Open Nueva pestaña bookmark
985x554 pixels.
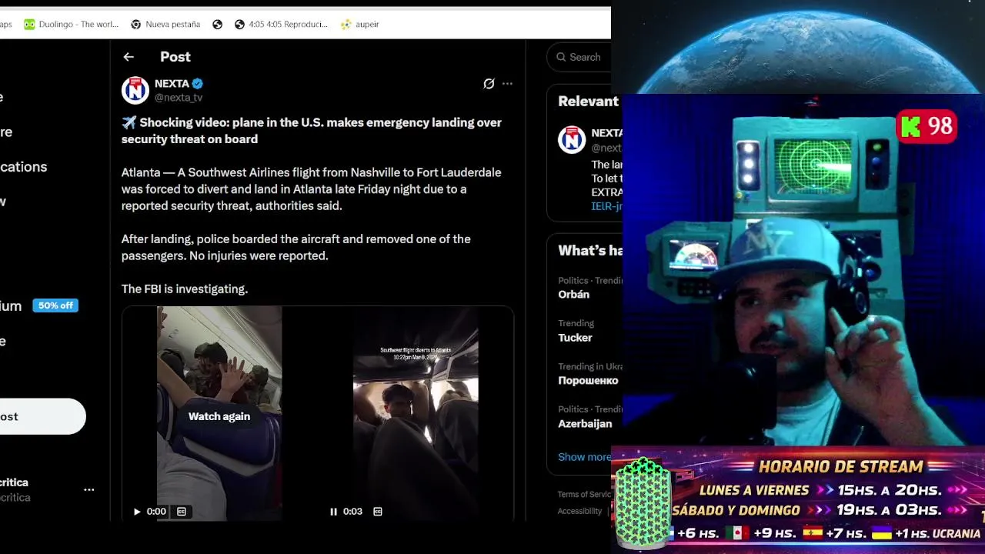165,24
